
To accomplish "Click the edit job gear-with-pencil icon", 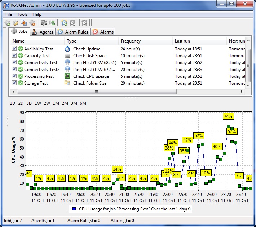I will (16, 23).
